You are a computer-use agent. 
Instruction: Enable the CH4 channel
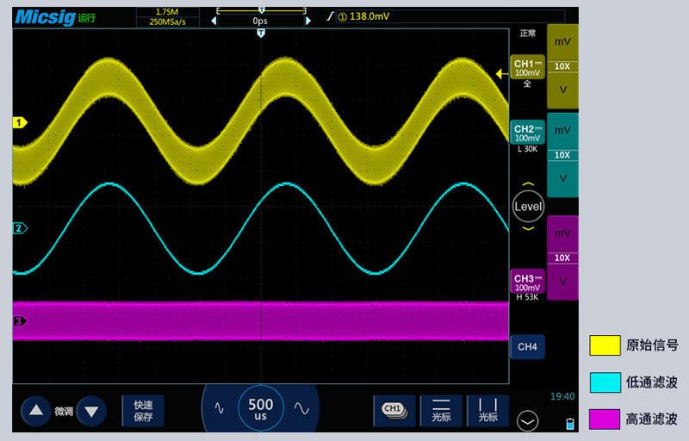coord(527,346)
